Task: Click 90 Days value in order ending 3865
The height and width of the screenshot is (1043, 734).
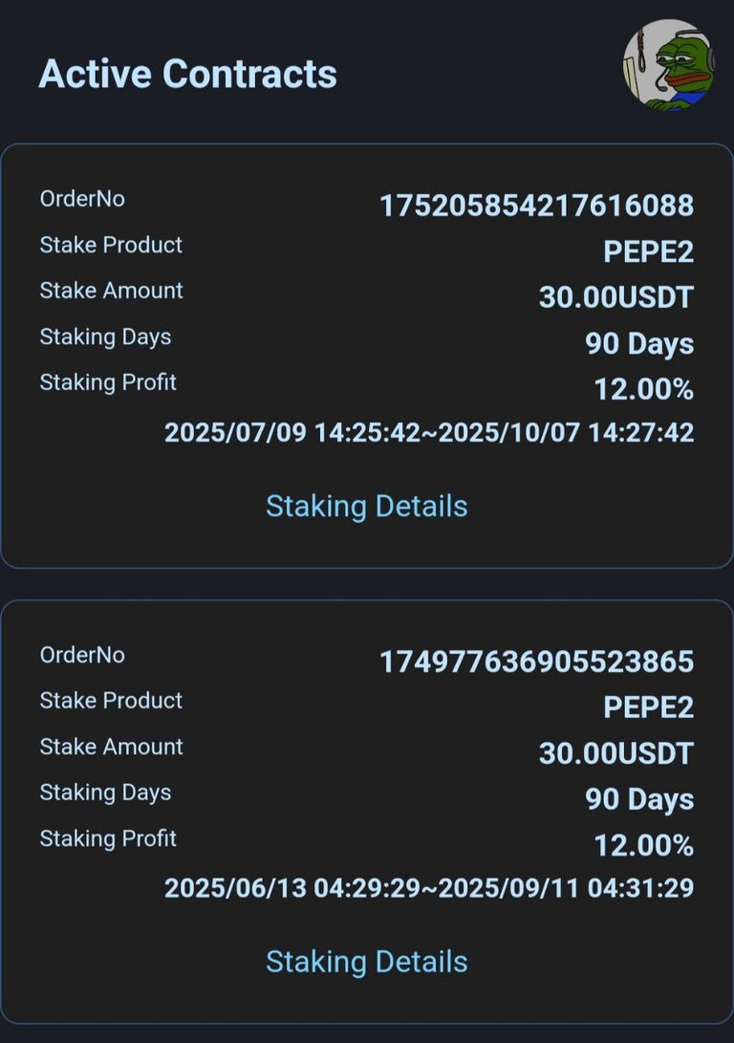Action: pyautogui.click(x=639, y=799)
